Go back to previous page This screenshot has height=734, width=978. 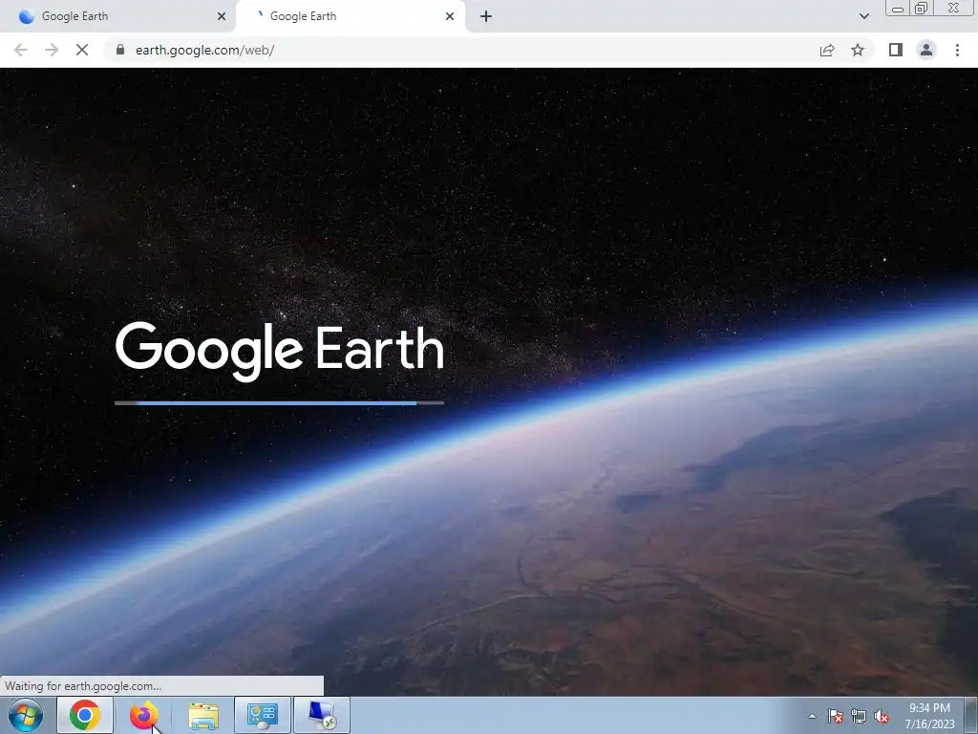point(21,50)
